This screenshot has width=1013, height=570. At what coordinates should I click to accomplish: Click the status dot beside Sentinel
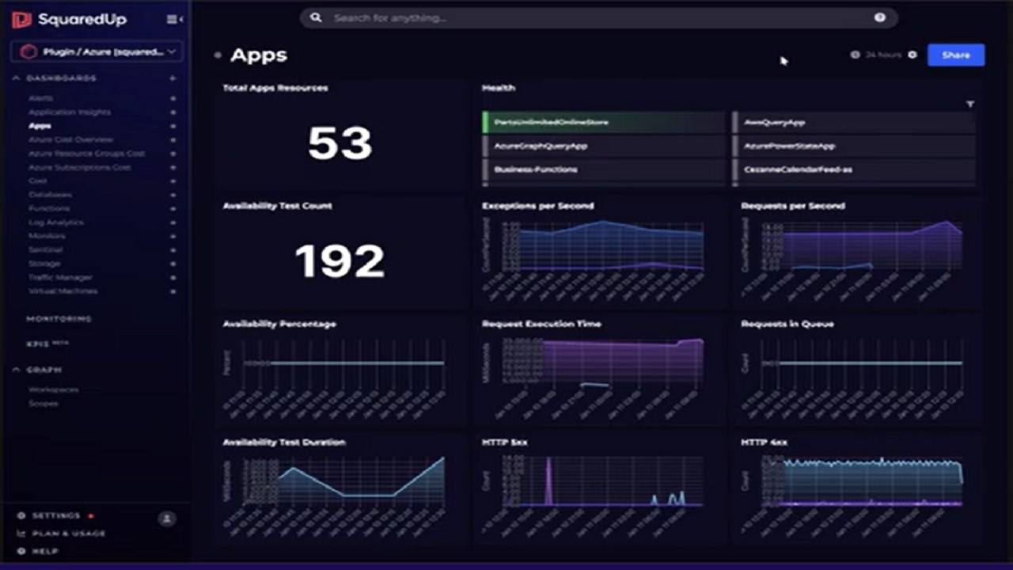tap(173, 249)
